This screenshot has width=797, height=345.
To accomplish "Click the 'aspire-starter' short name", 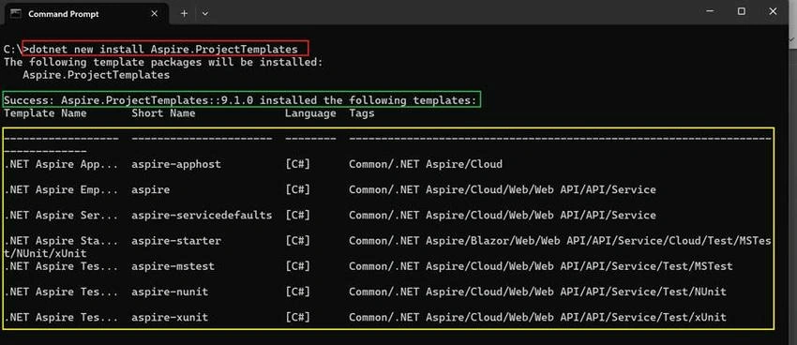I will [176, 240].
